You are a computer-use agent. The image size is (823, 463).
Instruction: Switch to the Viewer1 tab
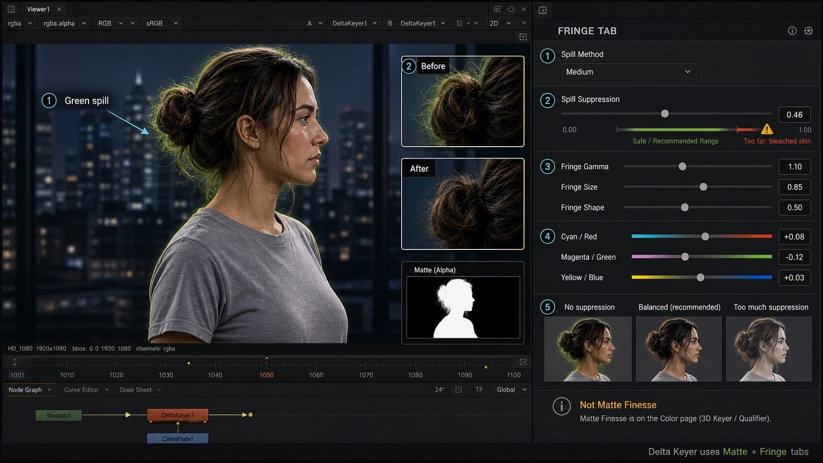[x=38, y=9]
